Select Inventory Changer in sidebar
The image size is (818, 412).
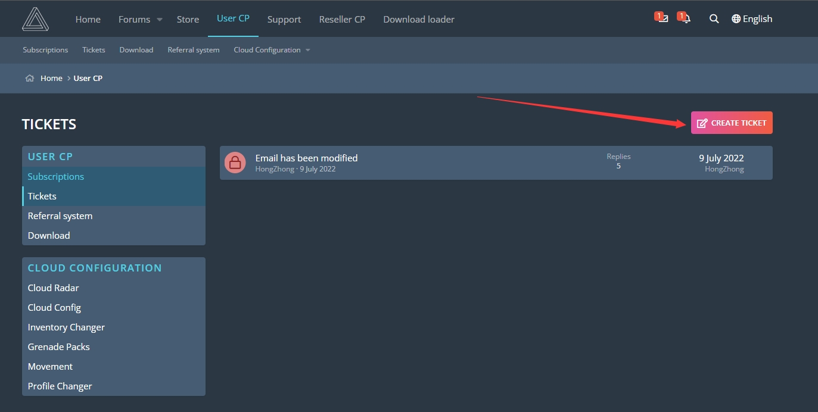(66, 327)
